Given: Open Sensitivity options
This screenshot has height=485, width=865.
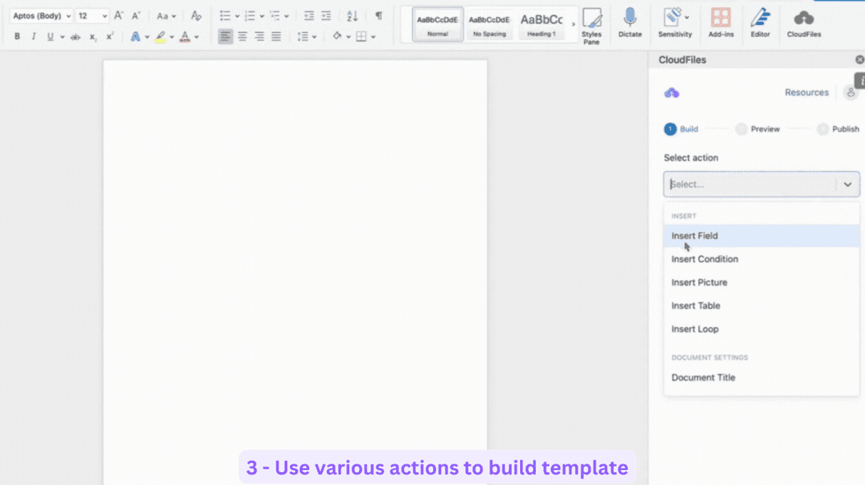Looking at the screenshot, I should point(675,23).
